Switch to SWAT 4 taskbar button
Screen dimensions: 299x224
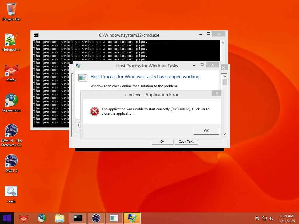pos(96,218)
